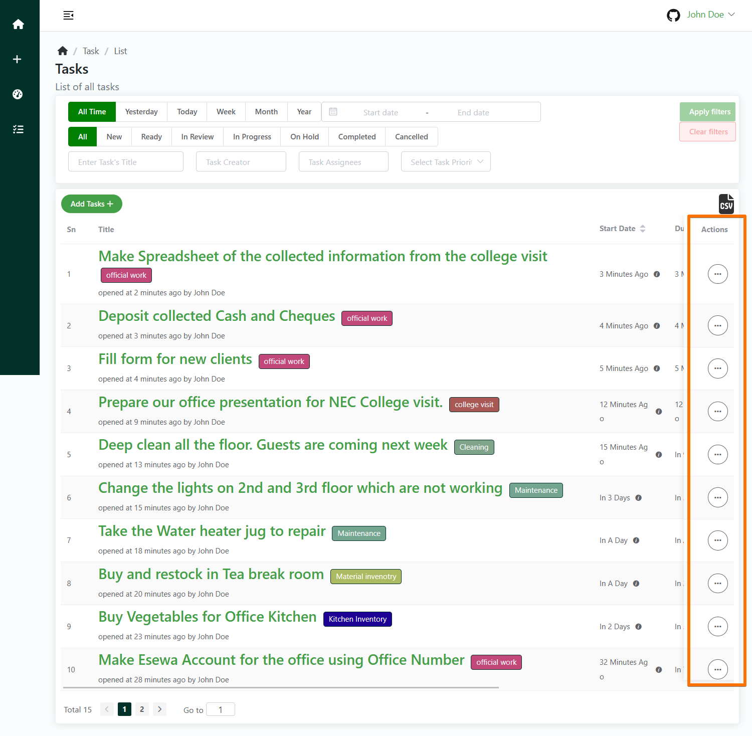This screenshot has width=752, height=736.
Task: Open actions menu for Make Spreadsheet task
Action: pyautogui.click(x=718, y=274)
